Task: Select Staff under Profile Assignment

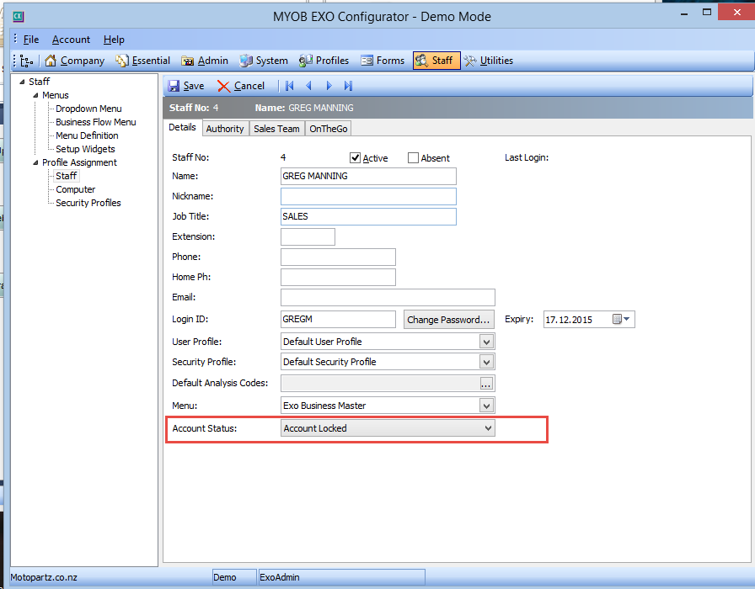Action: click(x=66, y=176)
